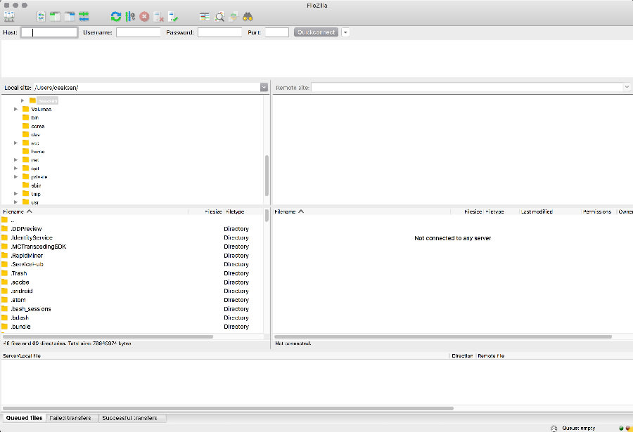Sort remote list by Permissions header

599,211
